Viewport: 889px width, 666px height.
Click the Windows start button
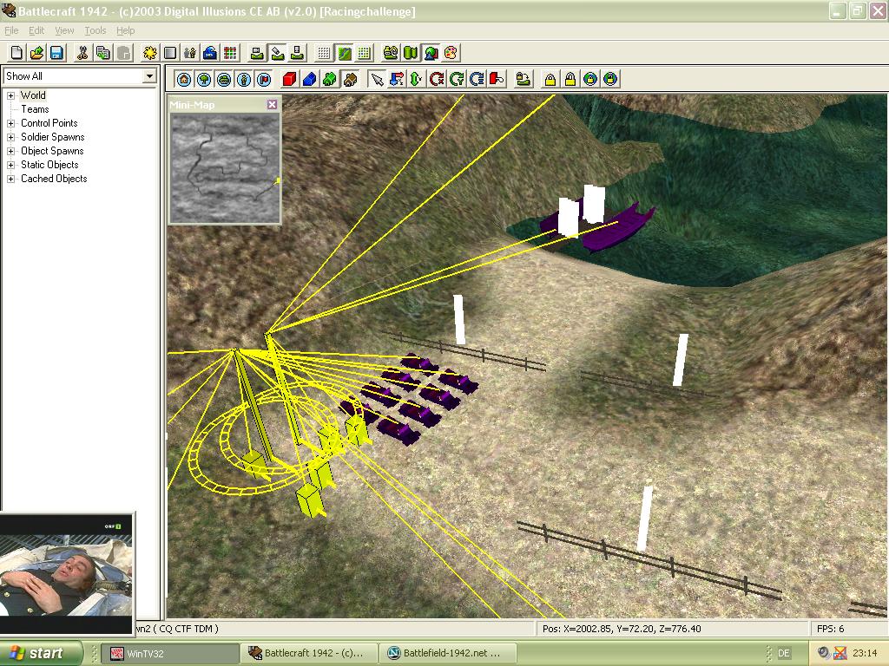pyautogui.click(x=41, y=653)
